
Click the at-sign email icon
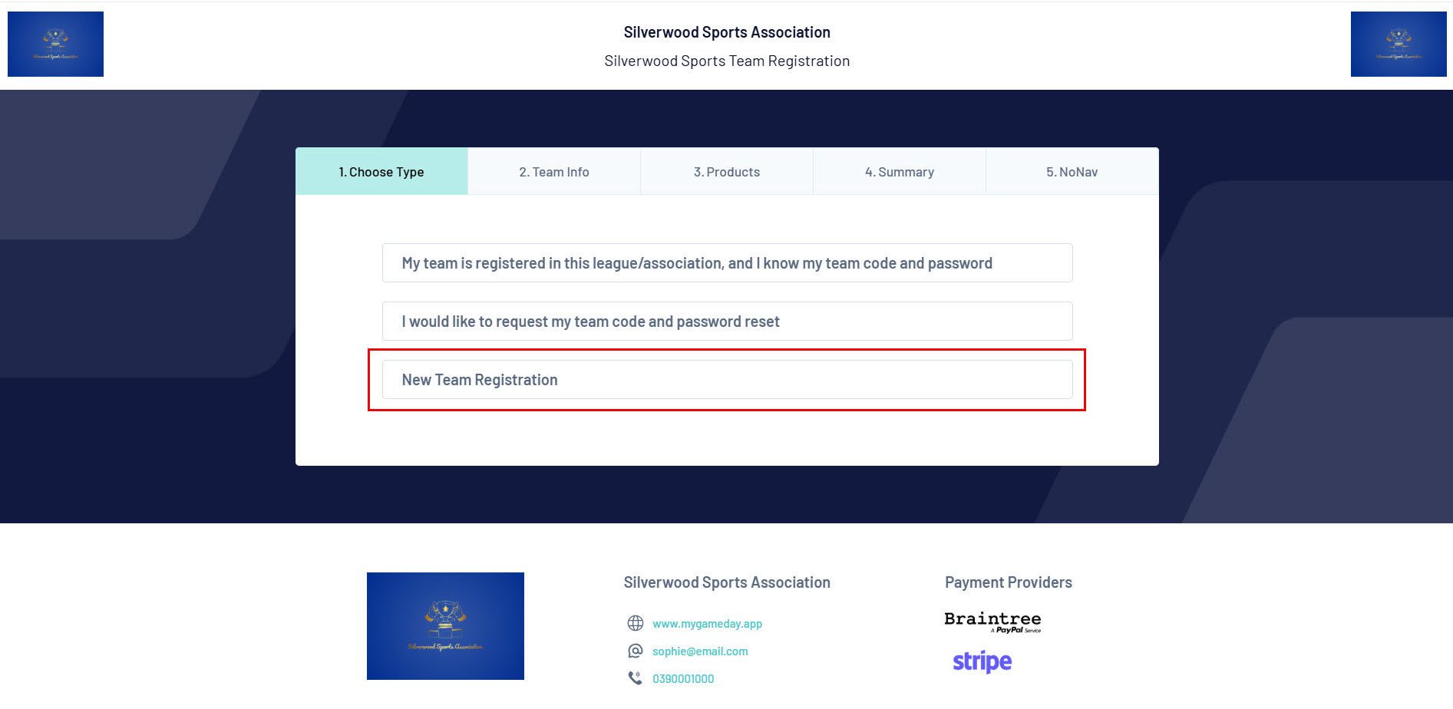636,651
